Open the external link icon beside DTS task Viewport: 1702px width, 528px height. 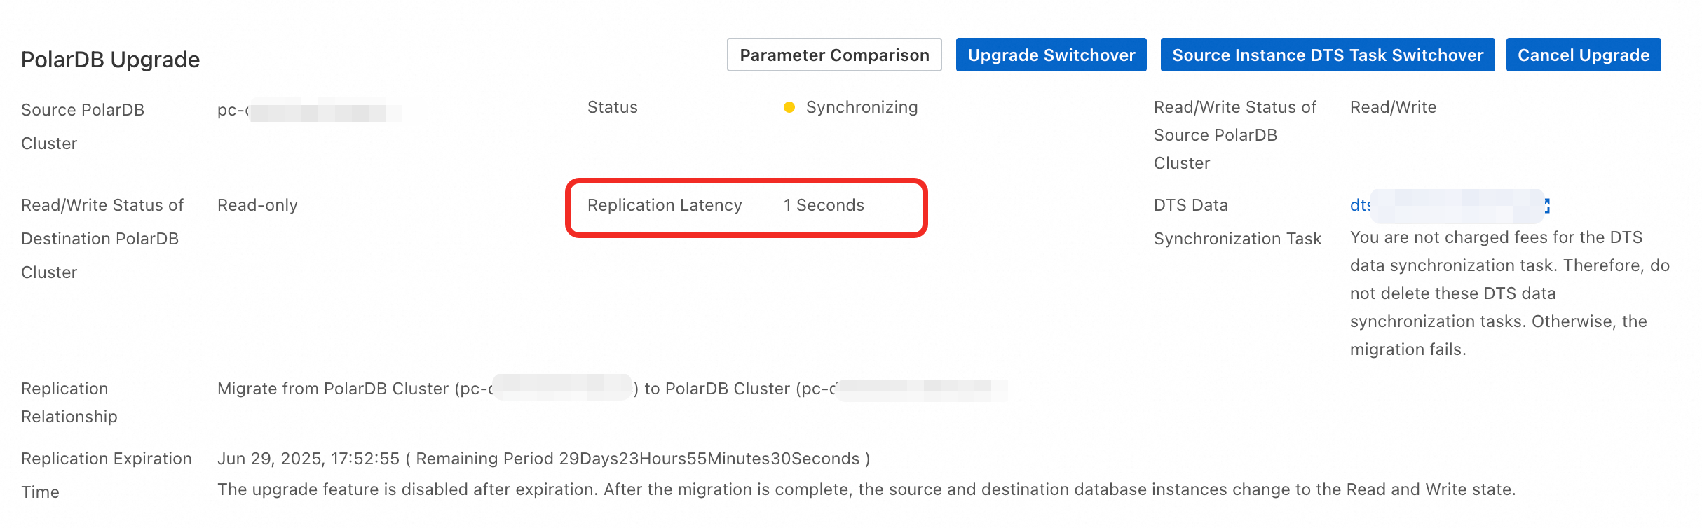[x=1546, y=205]
